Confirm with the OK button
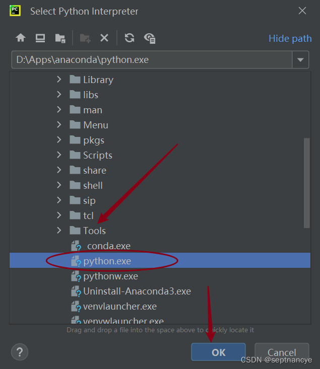The image size is (320, 369). (218, 352)
